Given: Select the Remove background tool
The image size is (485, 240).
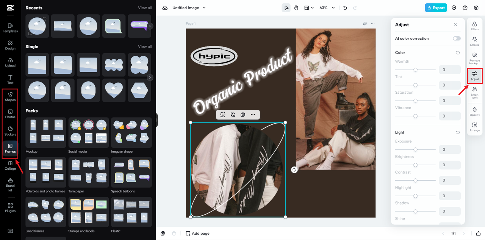Looking at the screenshot, I should click(x=474, y=59).
